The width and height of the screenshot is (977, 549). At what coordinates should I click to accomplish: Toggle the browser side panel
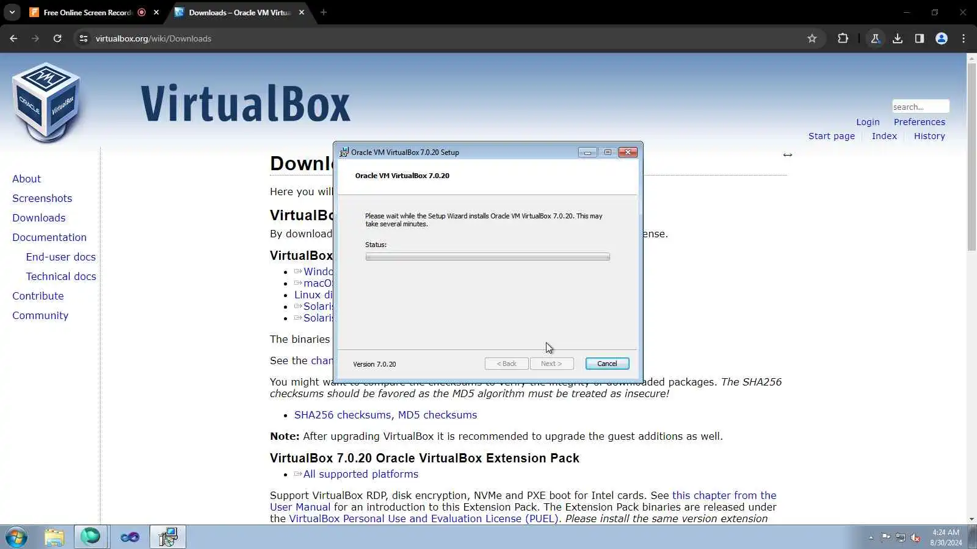[x=920, y=38]
